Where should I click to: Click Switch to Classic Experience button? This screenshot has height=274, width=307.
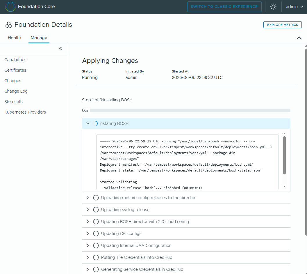click(224, 7)
